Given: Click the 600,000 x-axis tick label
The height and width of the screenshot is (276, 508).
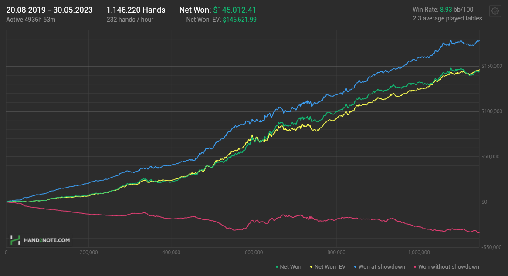Looking at the screenshot, I should [254, 252].
